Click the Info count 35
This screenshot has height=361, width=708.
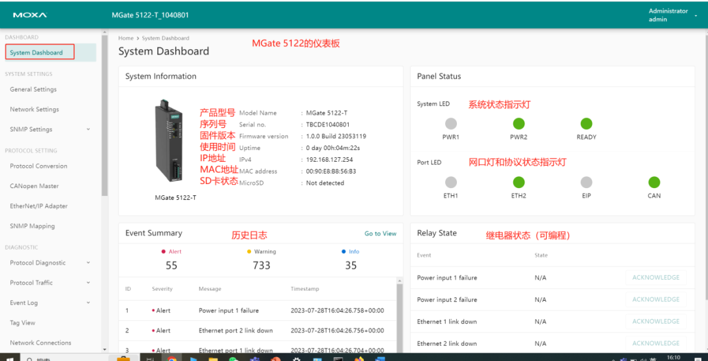pos(351,266)
